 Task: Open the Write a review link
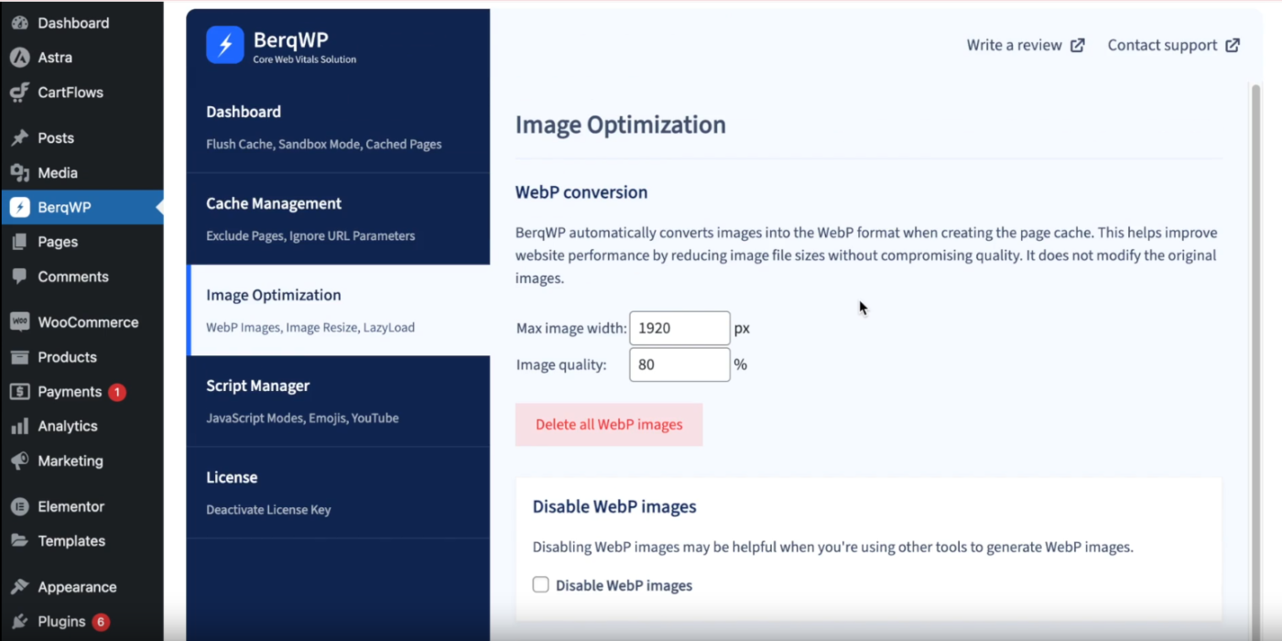1025,45
